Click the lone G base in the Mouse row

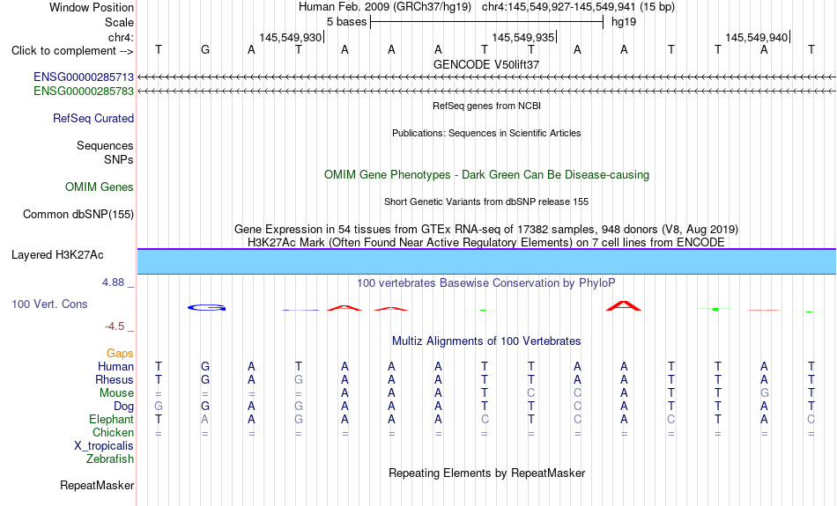tap(765, 393)
